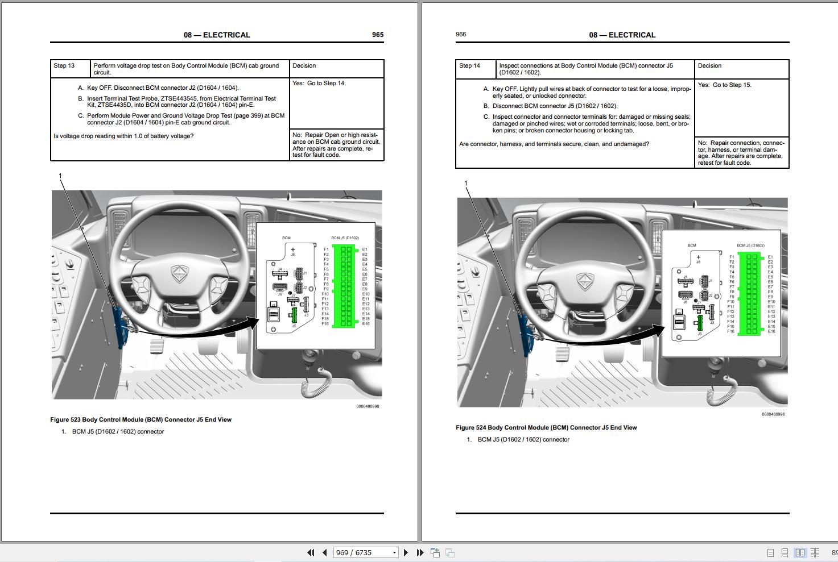
Task: Click image number 0000480998 under right figure
Action: click(x=773, y=414)
